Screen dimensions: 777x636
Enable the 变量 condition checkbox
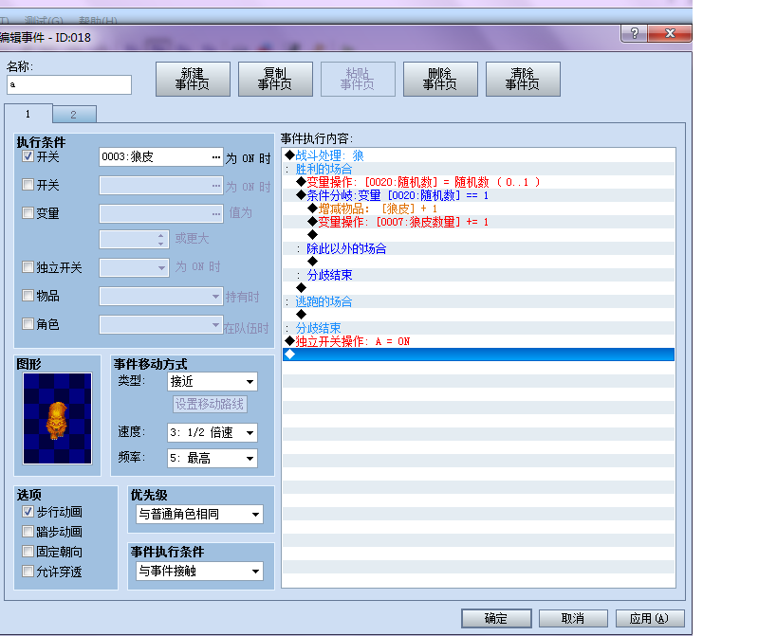click(x=28, y=213)
